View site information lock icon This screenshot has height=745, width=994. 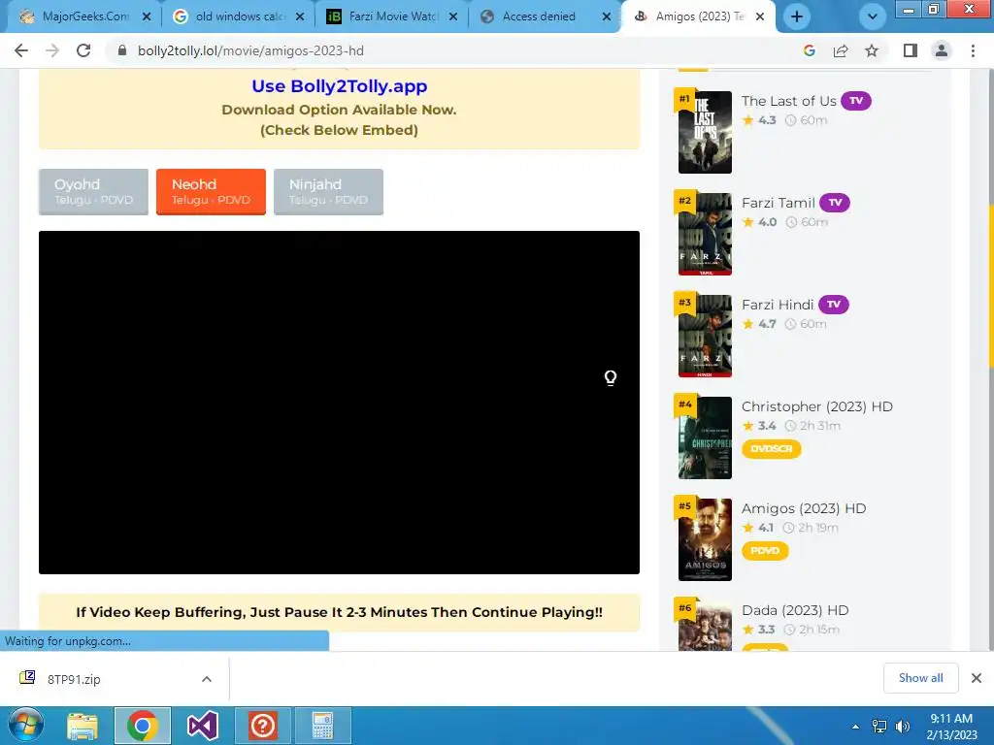coord(122,50)
